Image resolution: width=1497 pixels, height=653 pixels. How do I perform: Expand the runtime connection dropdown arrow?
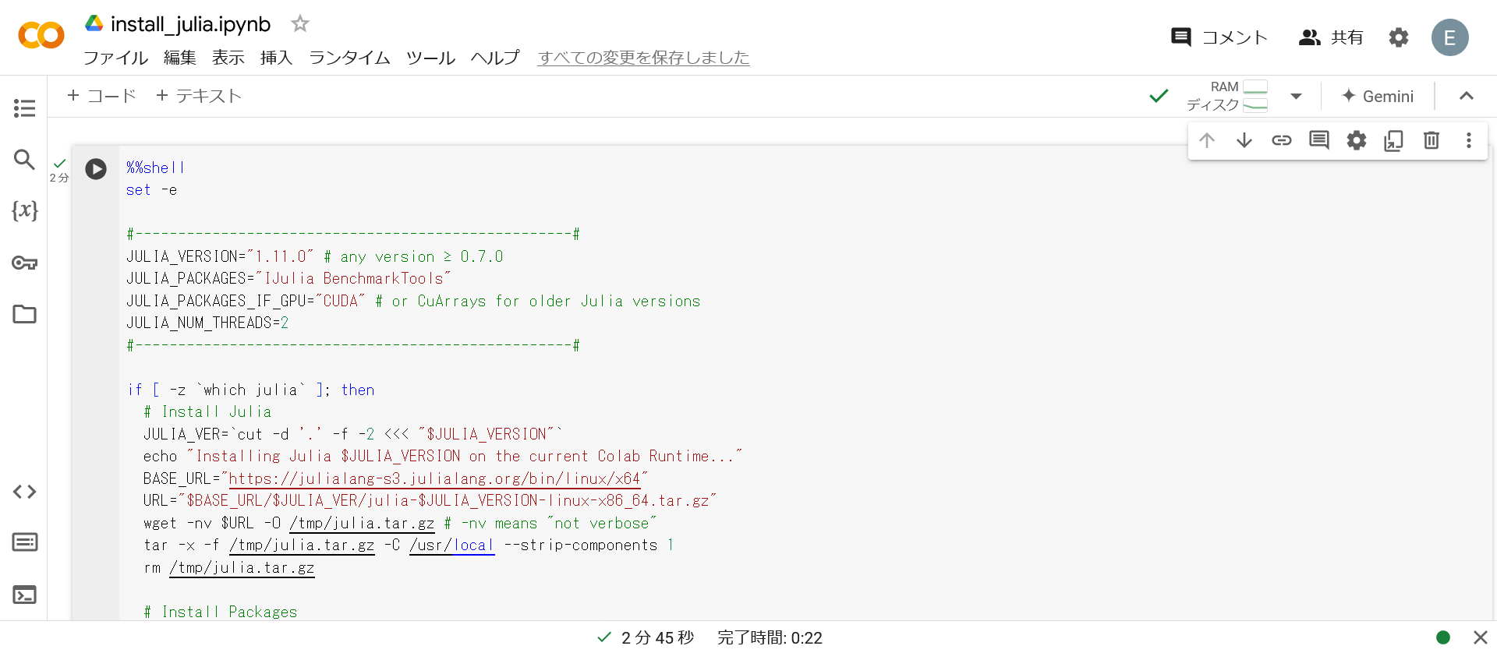point(1297,97)
